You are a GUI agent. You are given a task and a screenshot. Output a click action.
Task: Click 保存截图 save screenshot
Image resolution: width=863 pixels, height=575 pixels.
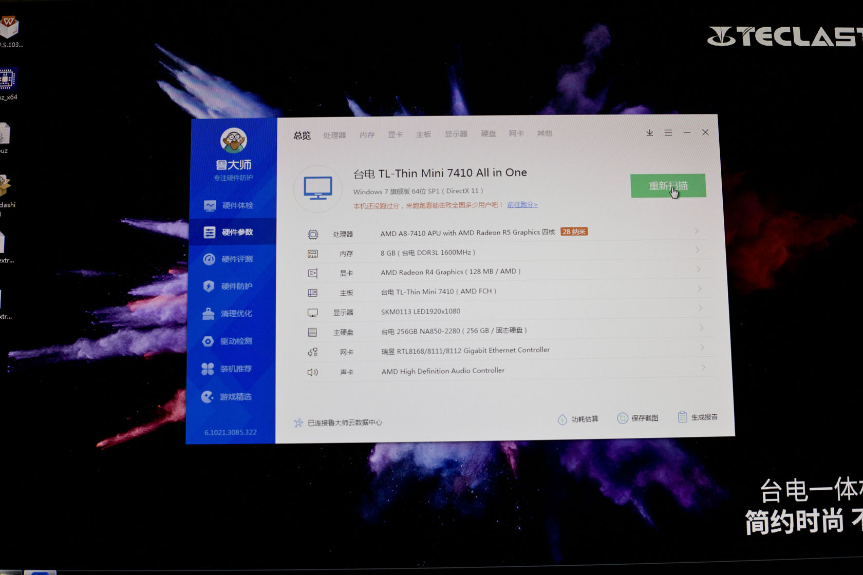coord(638,418)
